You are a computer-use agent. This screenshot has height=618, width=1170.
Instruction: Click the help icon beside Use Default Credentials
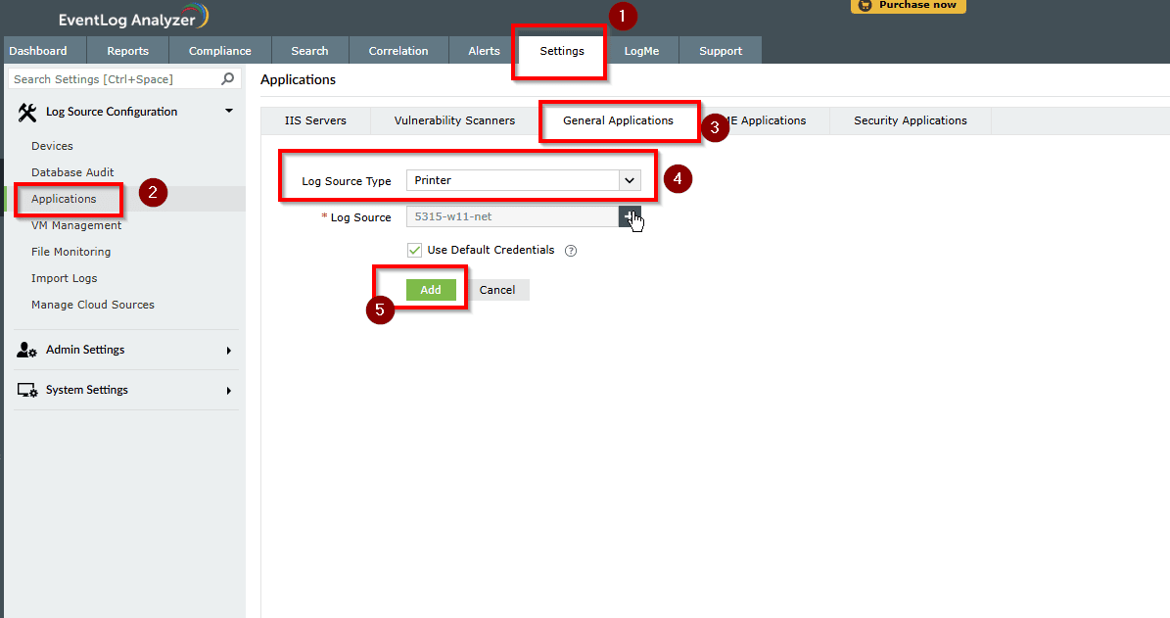click(x=571, y=251)
